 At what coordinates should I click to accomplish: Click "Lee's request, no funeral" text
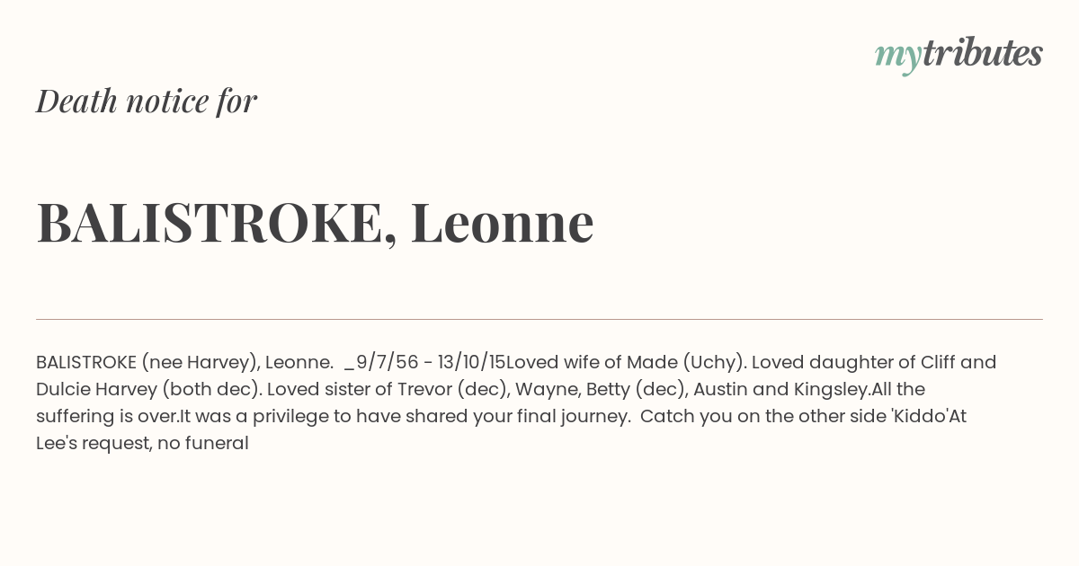tap(142, 444)
